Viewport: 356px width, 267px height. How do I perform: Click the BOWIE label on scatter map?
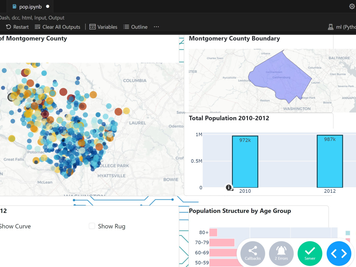point(171,179)
